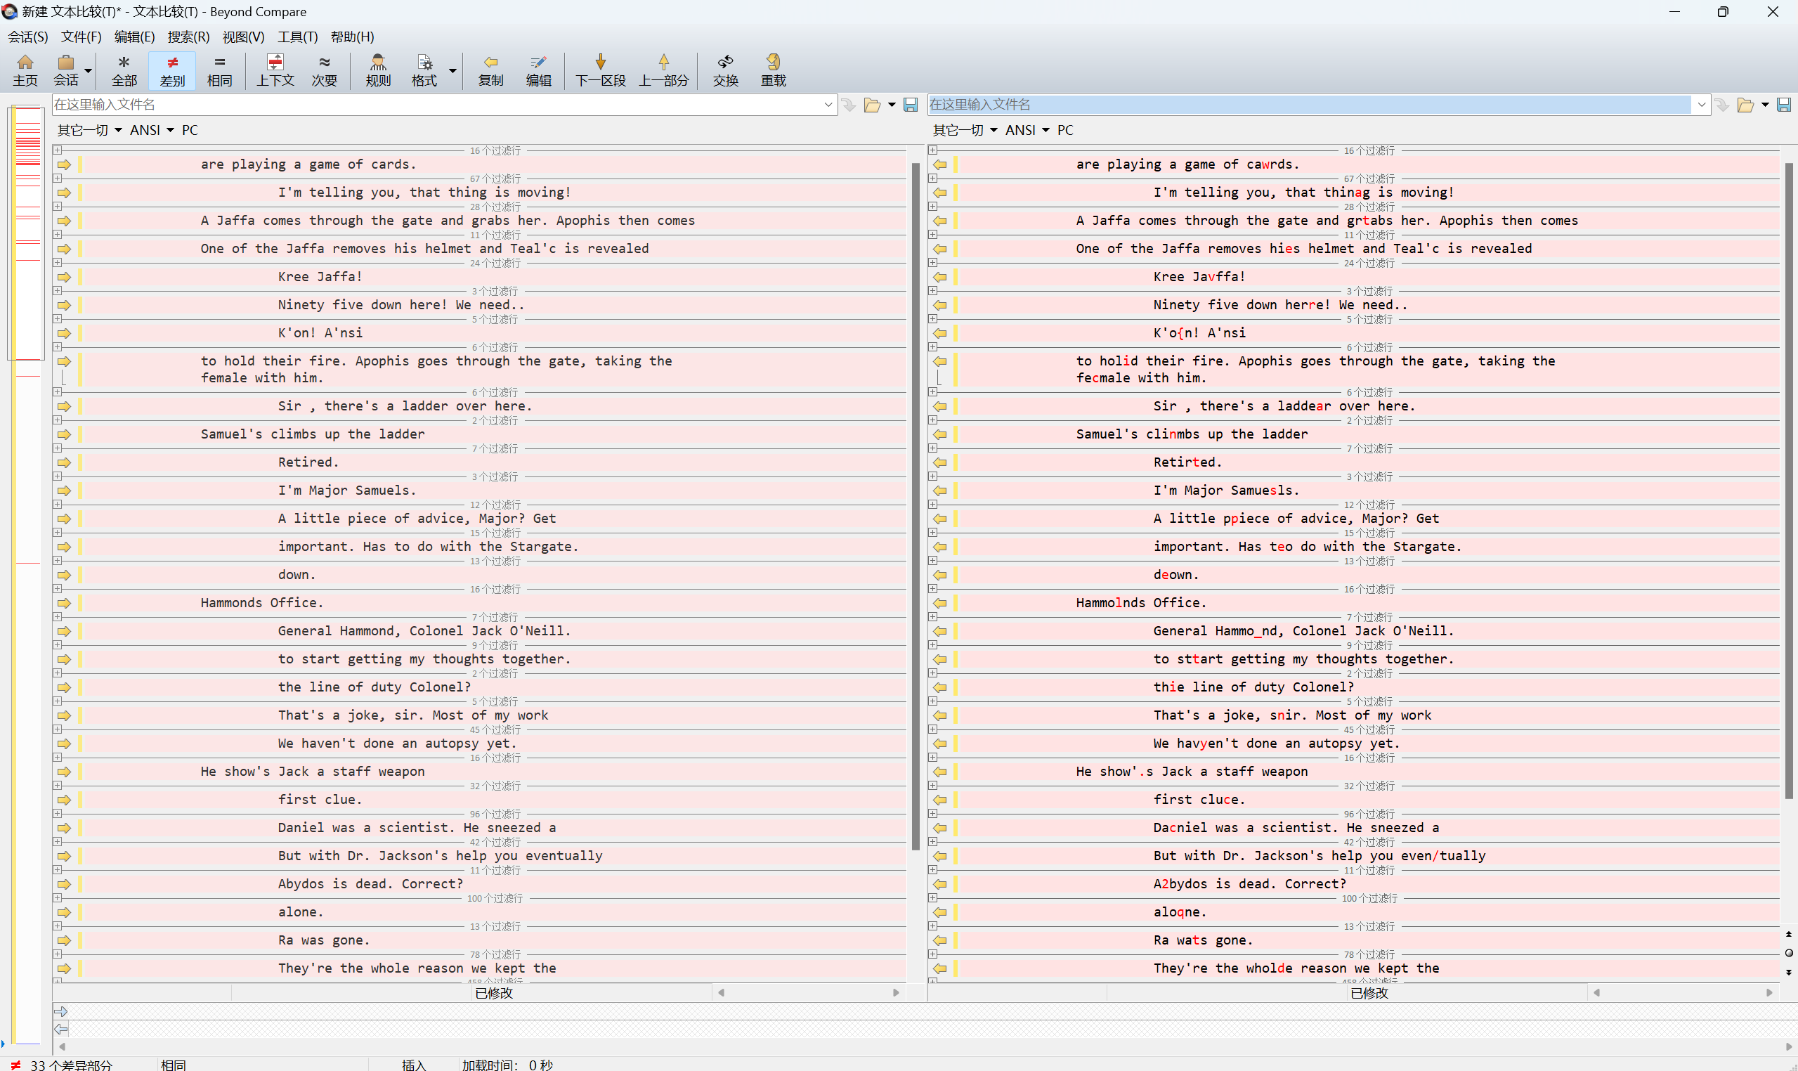Toggle 次要 minor differences

click(x=325, y=70)
